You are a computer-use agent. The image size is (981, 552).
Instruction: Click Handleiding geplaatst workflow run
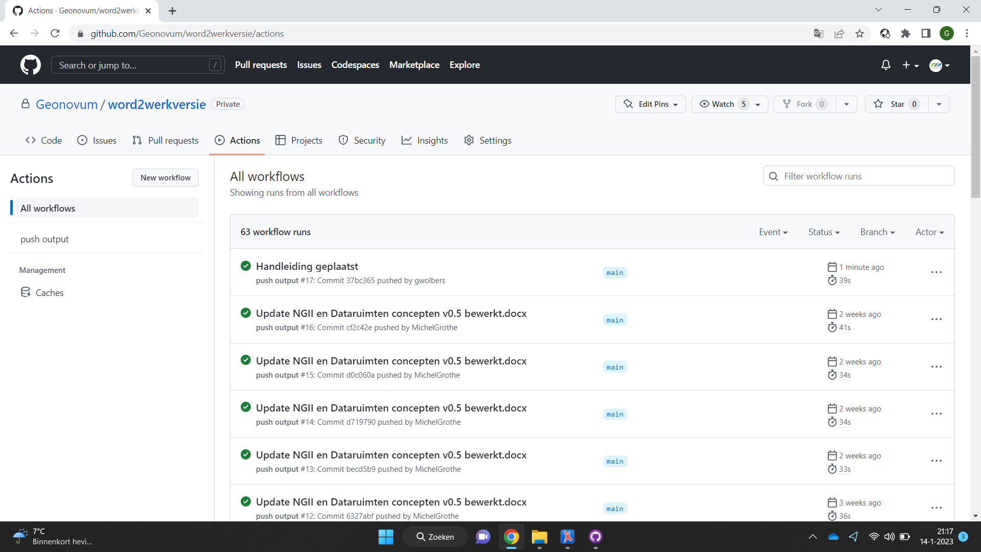(307, 266)
